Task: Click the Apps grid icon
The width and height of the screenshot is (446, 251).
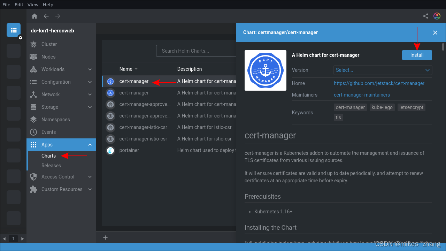Action: point(33,145)
